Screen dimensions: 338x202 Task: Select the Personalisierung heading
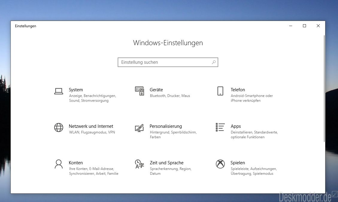(166, 126)
